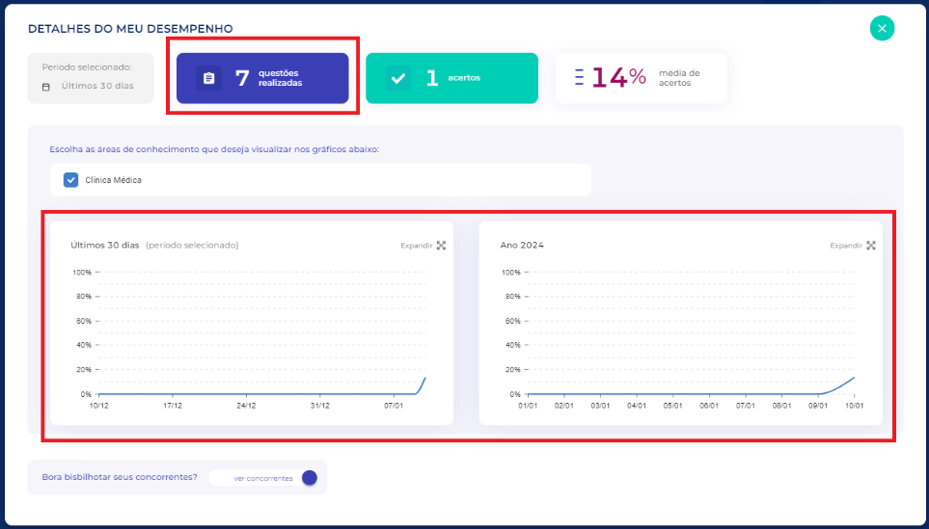
Task: Click the clipboard icon on questões realizadas card
Action: 208,78
